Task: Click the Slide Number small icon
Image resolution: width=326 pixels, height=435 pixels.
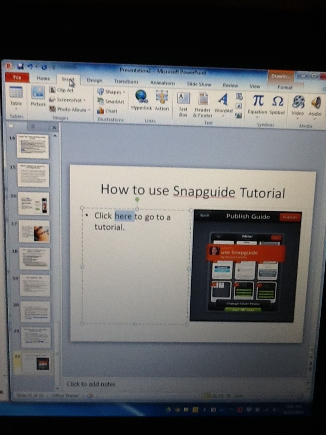Action: coord(239,106)
